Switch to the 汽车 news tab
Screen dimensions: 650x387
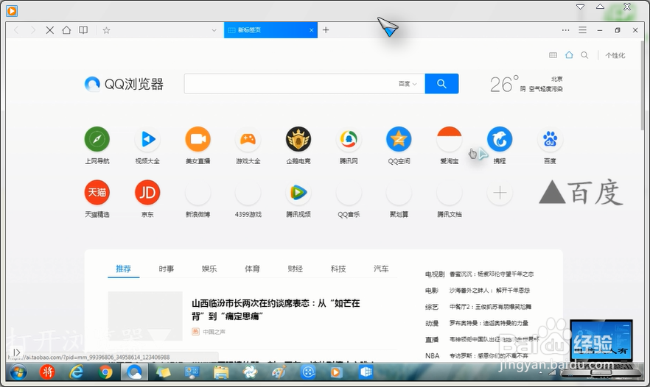point(381,269)
